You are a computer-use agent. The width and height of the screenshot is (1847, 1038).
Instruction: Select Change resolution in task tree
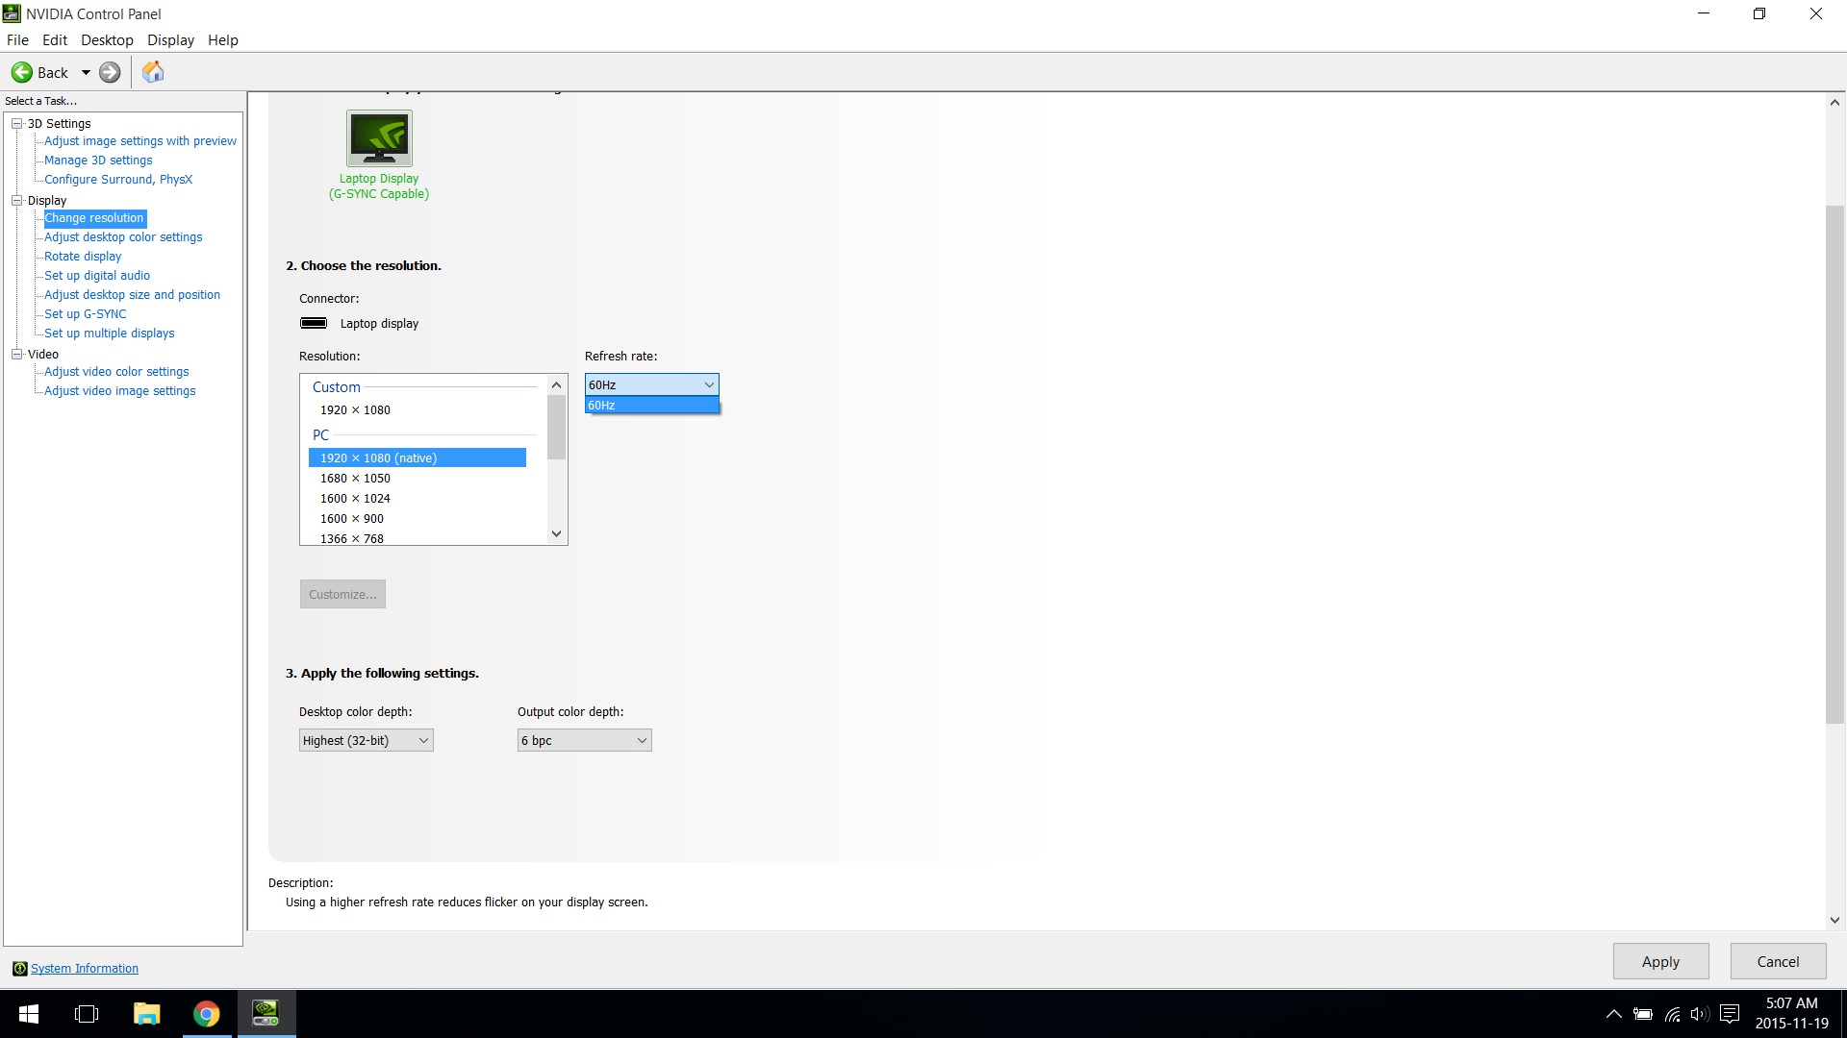[93, 217]
